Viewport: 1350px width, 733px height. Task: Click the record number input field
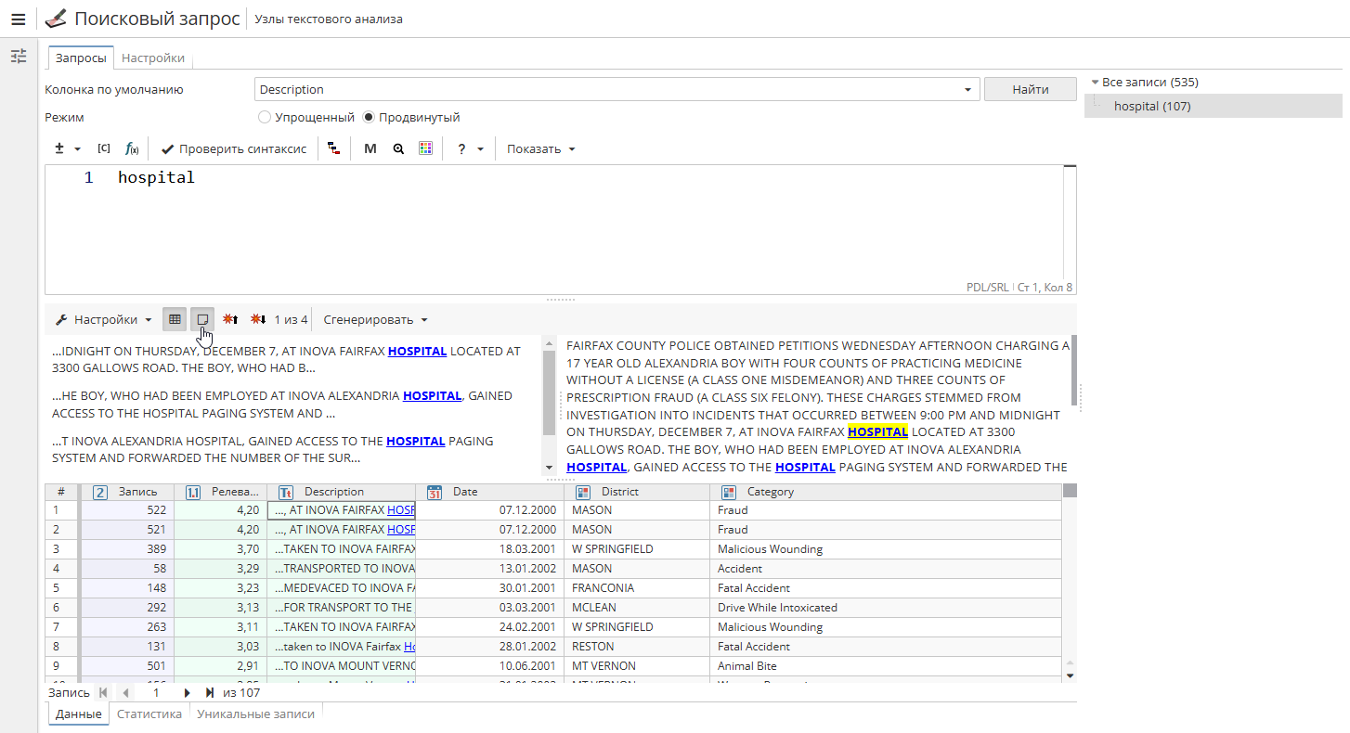point(156,692)
